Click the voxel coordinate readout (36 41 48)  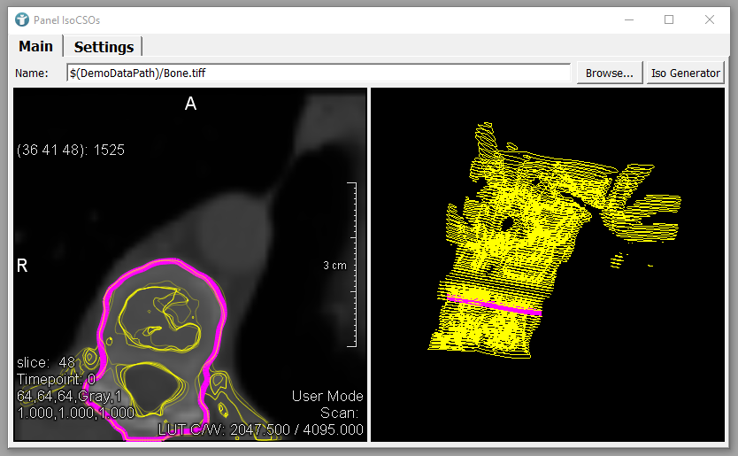point(71,151)
